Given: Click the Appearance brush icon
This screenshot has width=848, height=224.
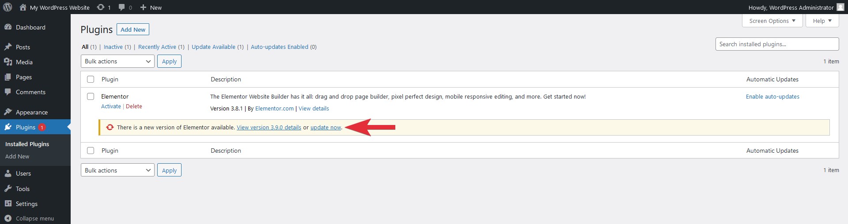Looking at the screenshot, I should coord(8,112).
